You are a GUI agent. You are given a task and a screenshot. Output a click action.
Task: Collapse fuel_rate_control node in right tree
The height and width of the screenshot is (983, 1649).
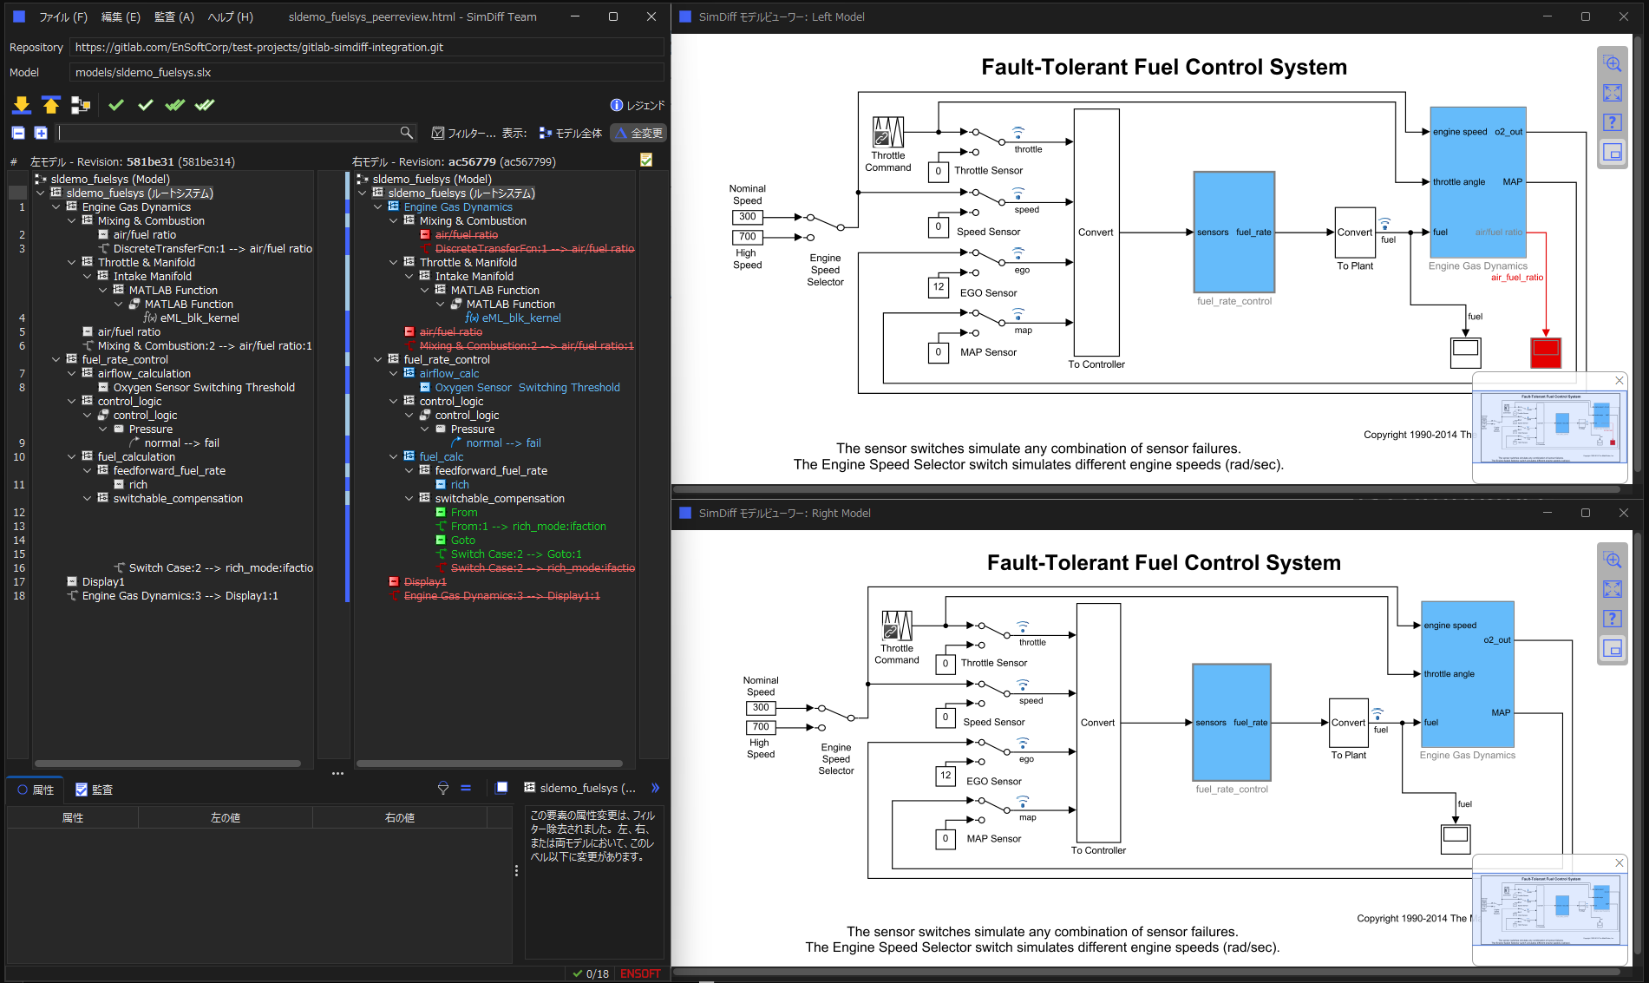click(x=378, y=359)
